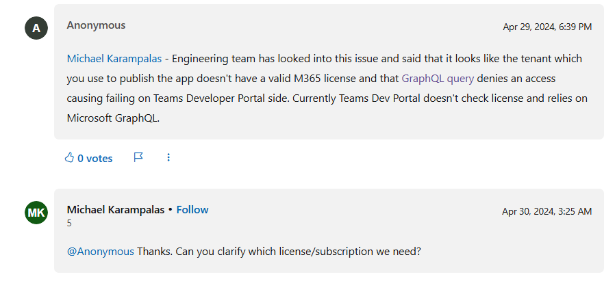
Task: Open the Michael Karampalas mention in Anonymous's comment
Action: point(114,59)
